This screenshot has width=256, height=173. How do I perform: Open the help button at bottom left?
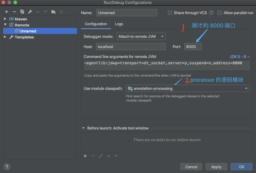(x=7, y=167)
